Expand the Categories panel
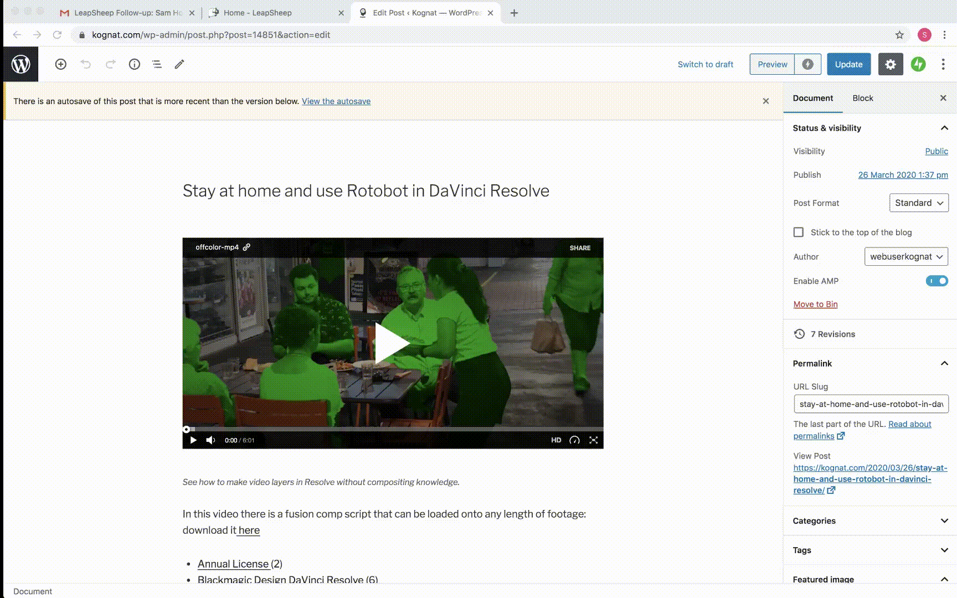 870,520
